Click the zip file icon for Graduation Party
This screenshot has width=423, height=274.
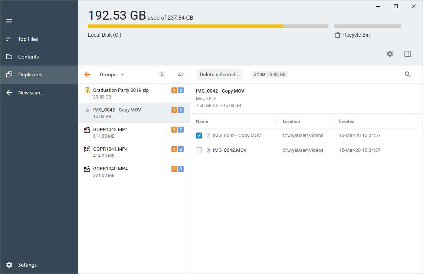87,90
